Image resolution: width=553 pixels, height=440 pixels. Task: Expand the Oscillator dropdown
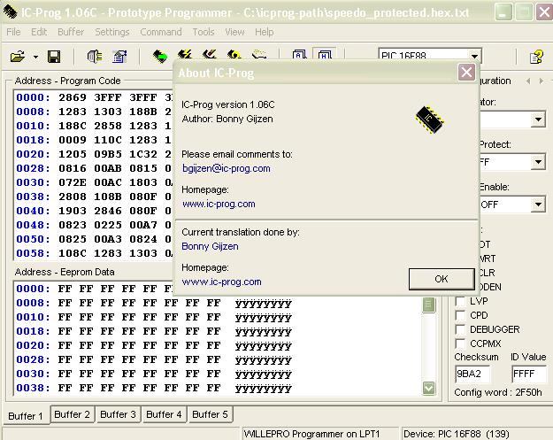pos(538,120)
